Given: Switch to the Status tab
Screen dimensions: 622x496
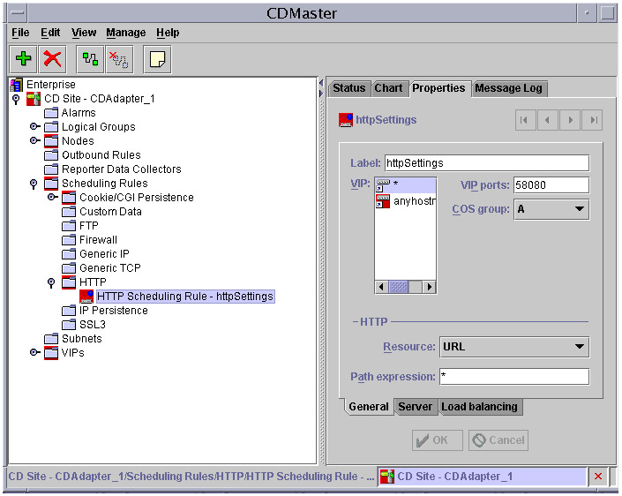Looking at the screenshot, I should [x=349, y=88].
